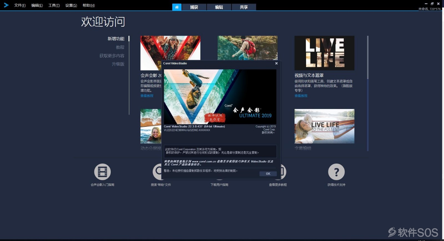Image resolution: width=444 pixels, height=241 pixels.
Task: Select 教程 in the welcome sidebar
Action: [x=120, y=47]
